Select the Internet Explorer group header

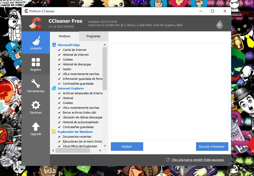click(71, 88)
